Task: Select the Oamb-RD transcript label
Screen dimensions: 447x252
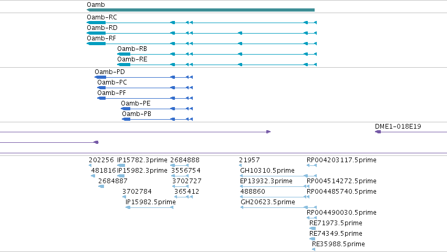Action: tap(102, 28)
